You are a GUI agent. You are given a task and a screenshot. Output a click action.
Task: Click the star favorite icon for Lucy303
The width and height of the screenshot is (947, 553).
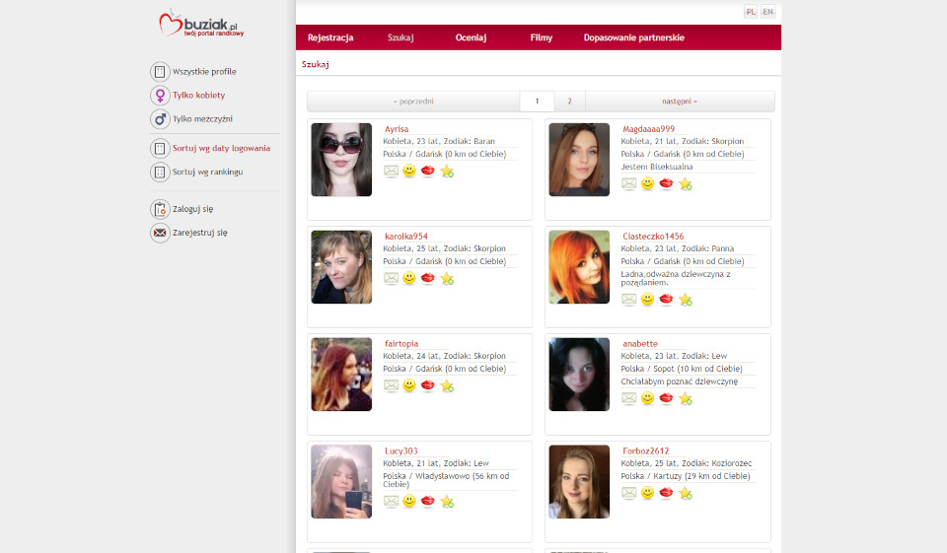(447, 502)
